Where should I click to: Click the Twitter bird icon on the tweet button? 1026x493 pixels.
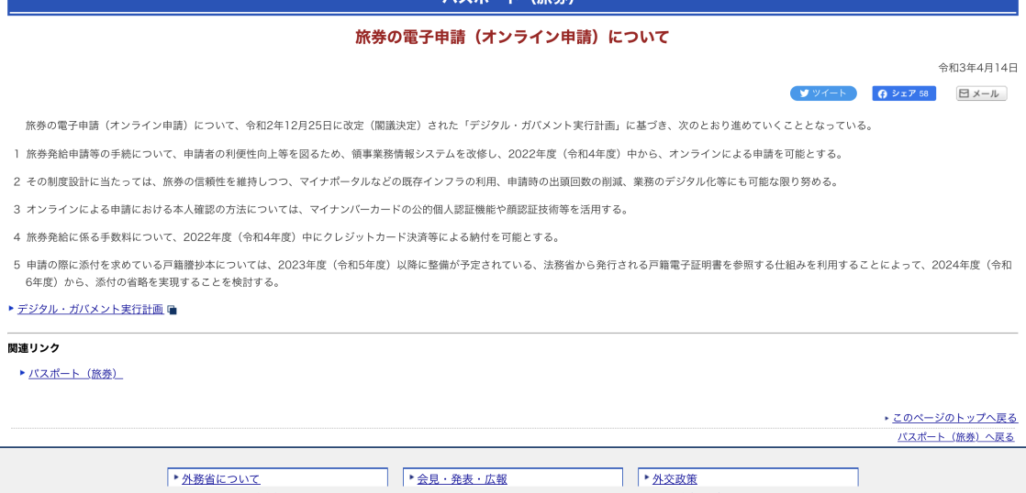(805, 93)
